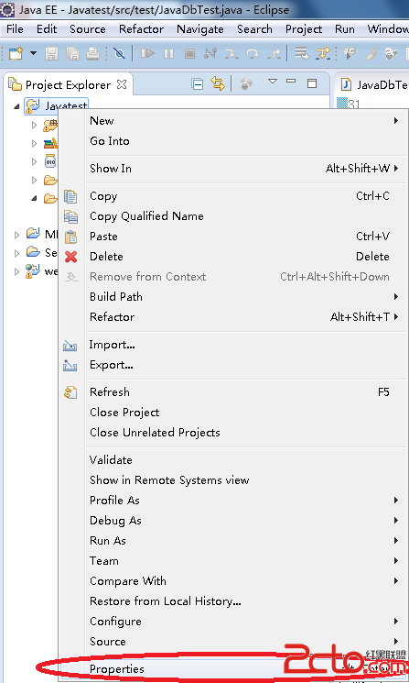Choose Close Project
The height and width of the screenshot is (683, 409).
tap(232, 412)
